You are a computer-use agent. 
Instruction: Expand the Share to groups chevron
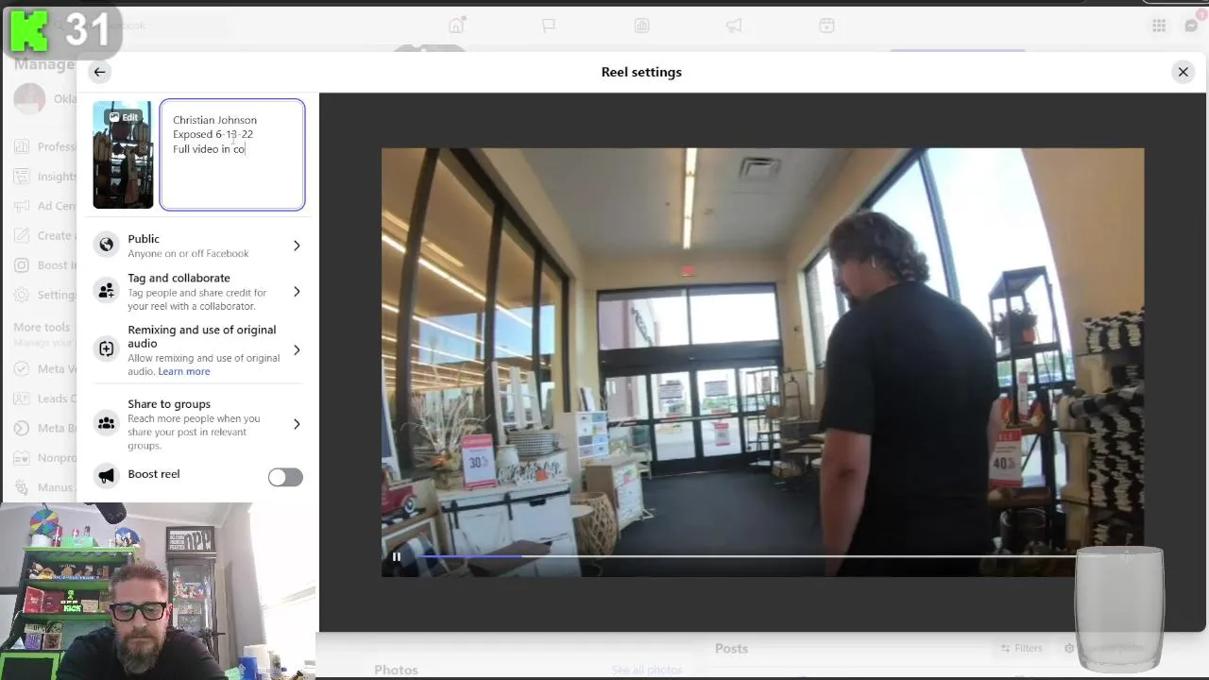pos(297,424)
